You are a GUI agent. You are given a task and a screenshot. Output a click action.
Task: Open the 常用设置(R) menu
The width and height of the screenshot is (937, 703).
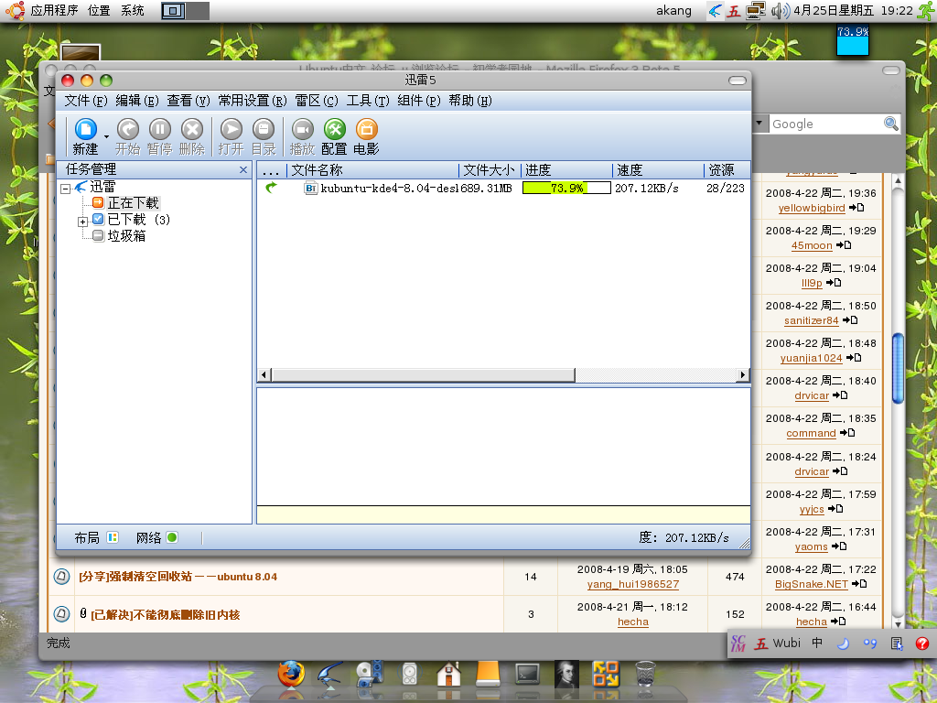253,101
